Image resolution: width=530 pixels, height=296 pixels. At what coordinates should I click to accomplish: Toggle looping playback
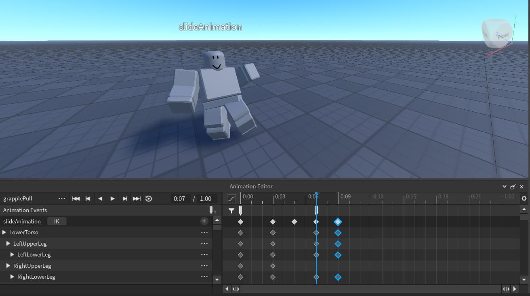point(149,198)
